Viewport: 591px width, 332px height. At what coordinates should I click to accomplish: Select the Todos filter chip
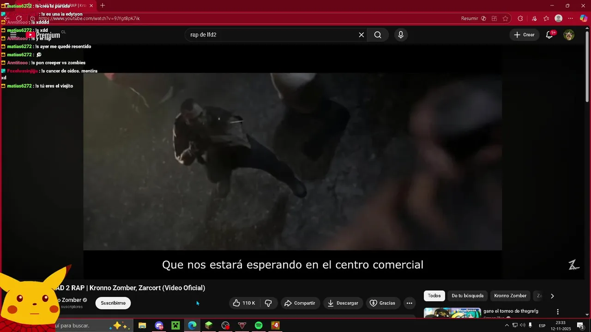click(x=434, y=296)
